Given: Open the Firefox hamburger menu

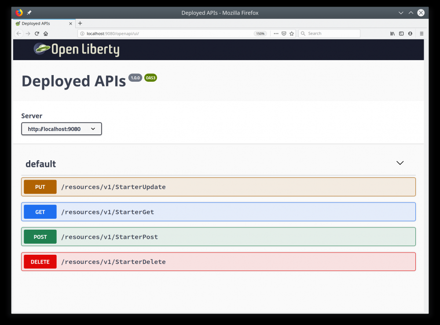Looking at the screenshot, I should 422,33.
